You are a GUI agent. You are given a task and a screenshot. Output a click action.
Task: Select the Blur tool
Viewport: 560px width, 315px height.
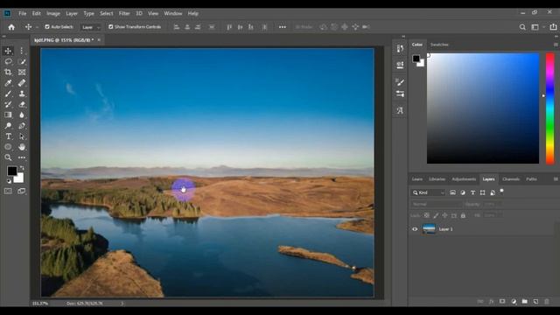coord(22,115)
